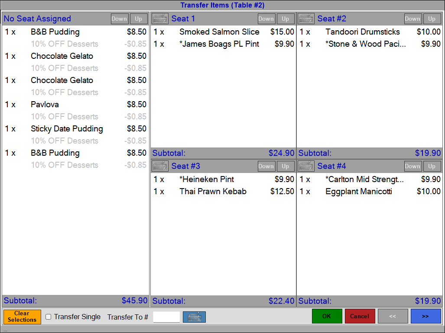
Task: Click the $22.40 subtotal for Seat #3
Action: tap(281, 301)
